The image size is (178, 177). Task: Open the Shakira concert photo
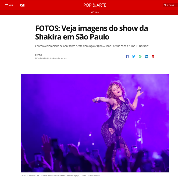tap(95, 123)
